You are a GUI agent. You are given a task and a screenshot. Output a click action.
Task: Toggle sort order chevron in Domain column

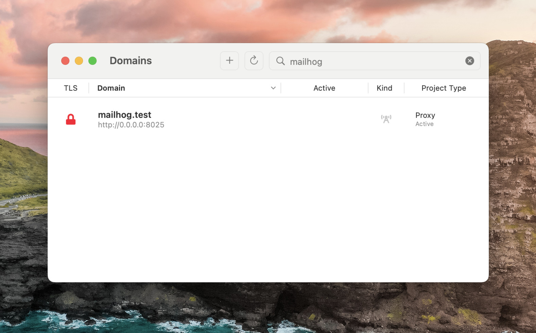pos(273,88)
